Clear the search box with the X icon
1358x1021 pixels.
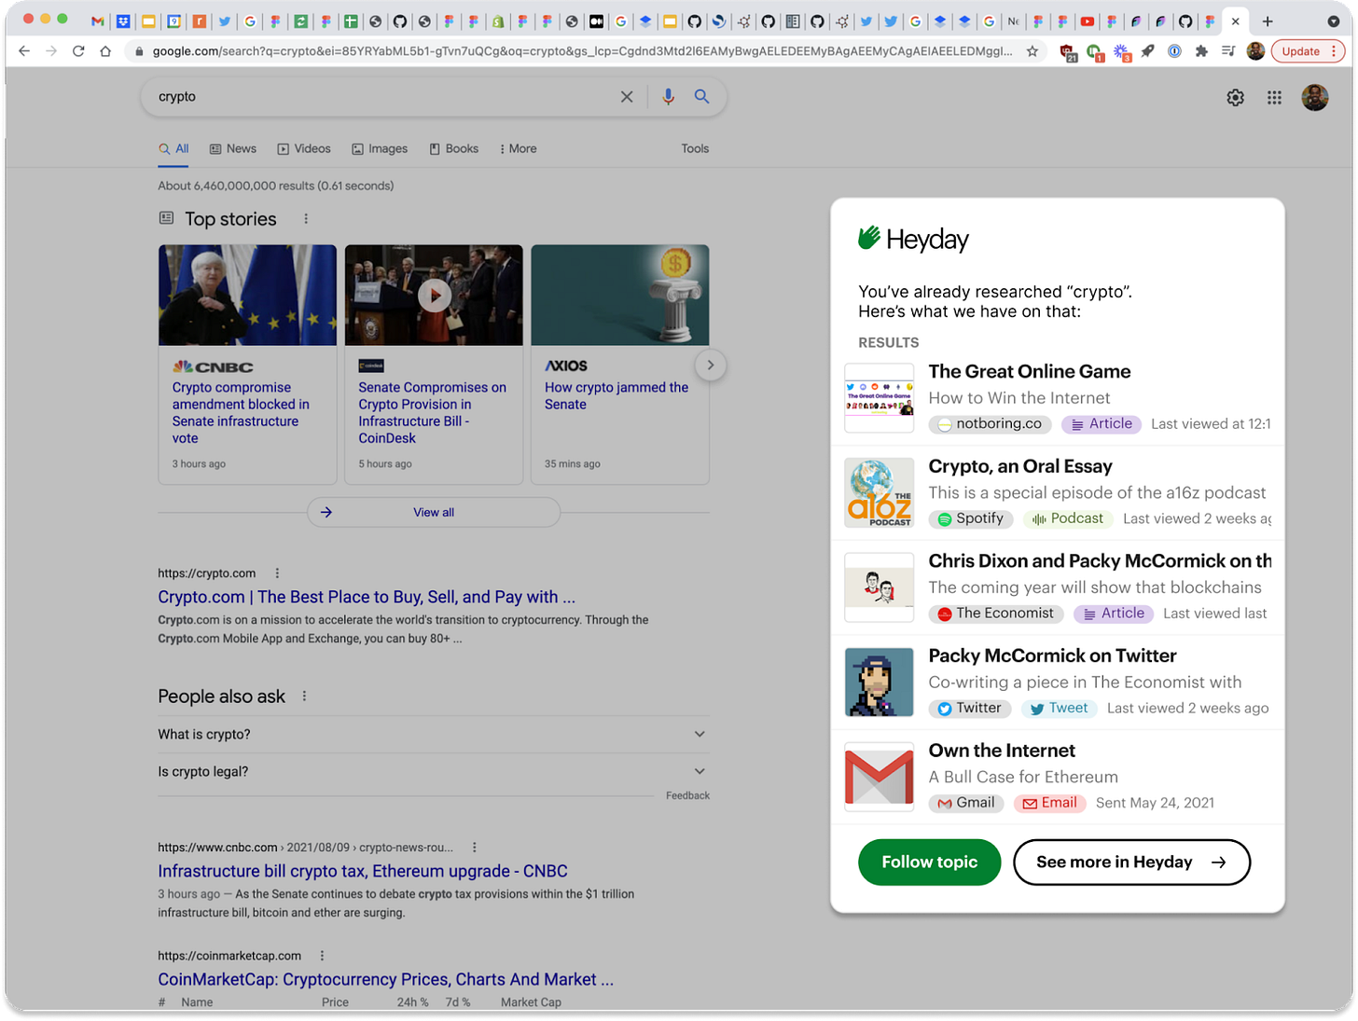(x=627, y=97)
